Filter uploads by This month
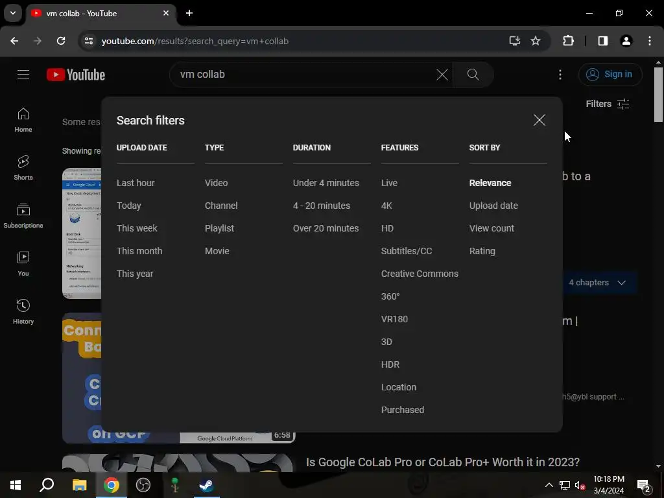The width and height of the screenshot is (664, 498). click(x=139, y=251)
